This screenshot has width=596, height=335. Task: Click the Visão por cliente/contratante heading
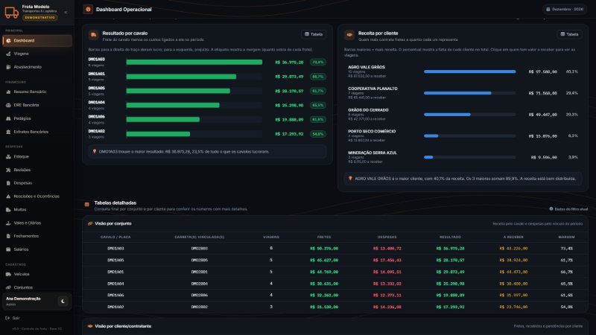pyautogui.click(x=123, y=326)
